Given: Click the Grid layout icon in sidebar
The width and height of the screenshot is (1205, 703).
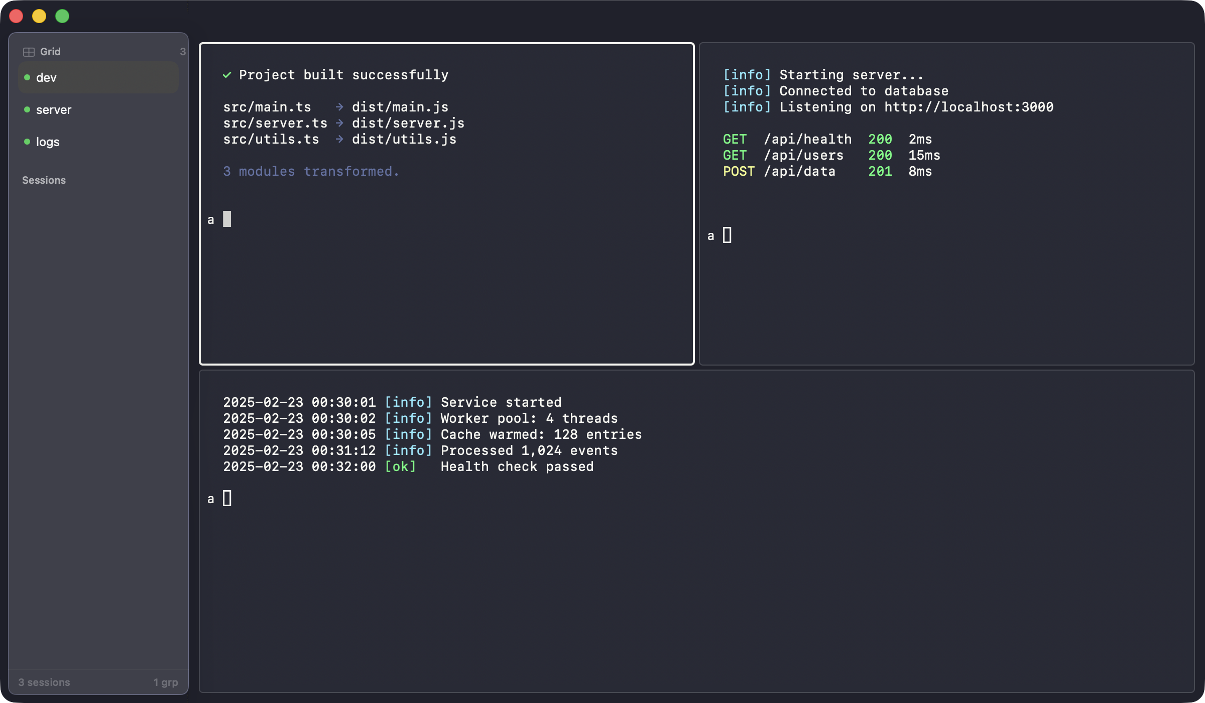Looking at the screenshot, I should click(x=29, y=52).
